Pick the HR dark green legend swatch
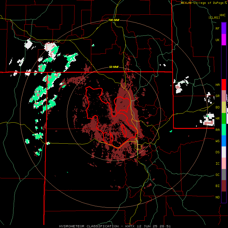This screenshot has height=228, width=228. (x=224, y=119)
